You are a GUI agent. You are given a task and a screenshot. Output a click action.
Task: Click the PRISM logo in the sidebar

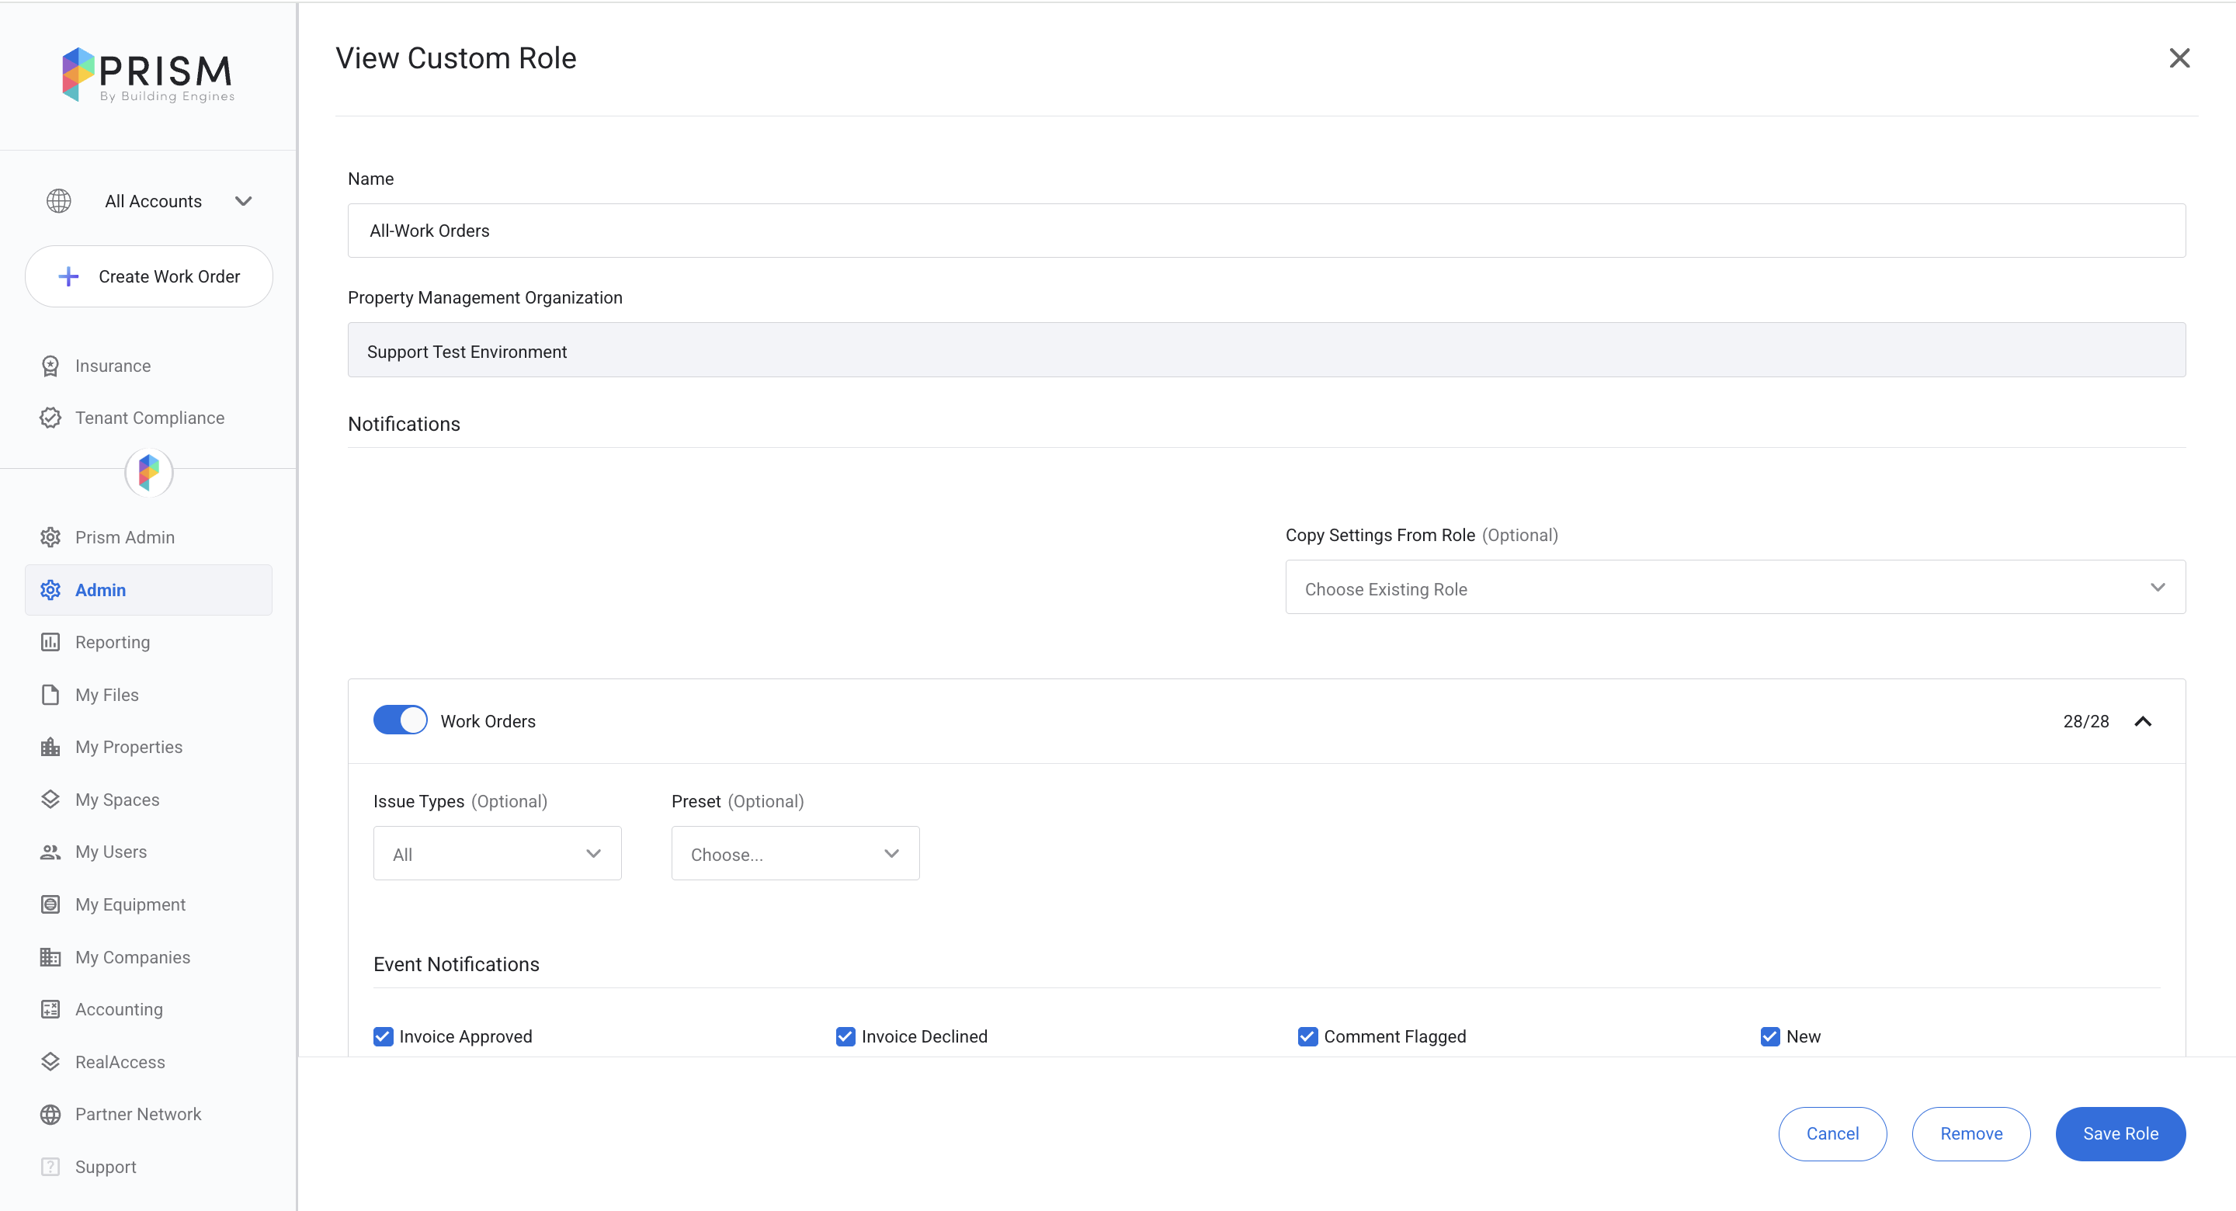(x=148, y=75)
